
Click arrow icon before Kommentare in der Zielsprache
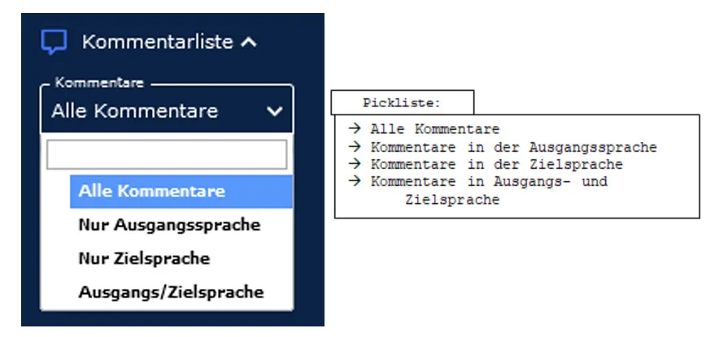(x=355, y=163)
